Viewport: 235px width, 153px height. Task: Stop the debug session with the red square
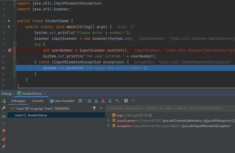pyautogui.click(x=4, y=131)
